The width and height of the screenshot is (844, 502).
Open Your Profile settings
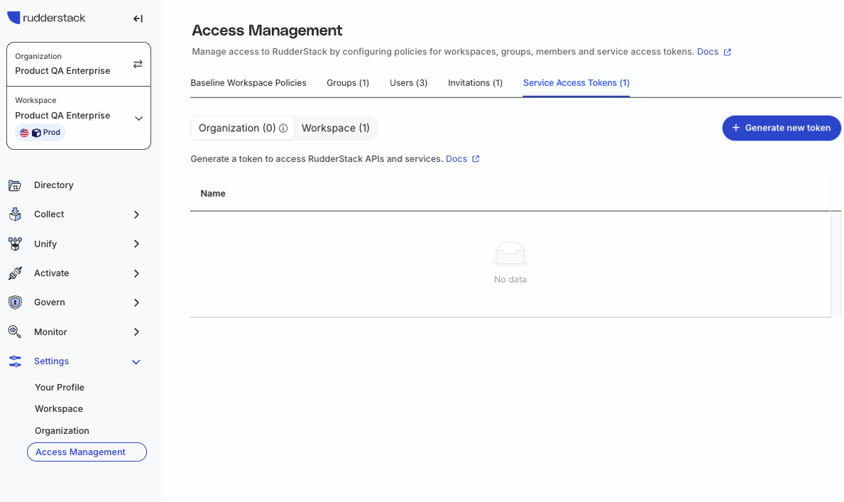pos(59,387)
